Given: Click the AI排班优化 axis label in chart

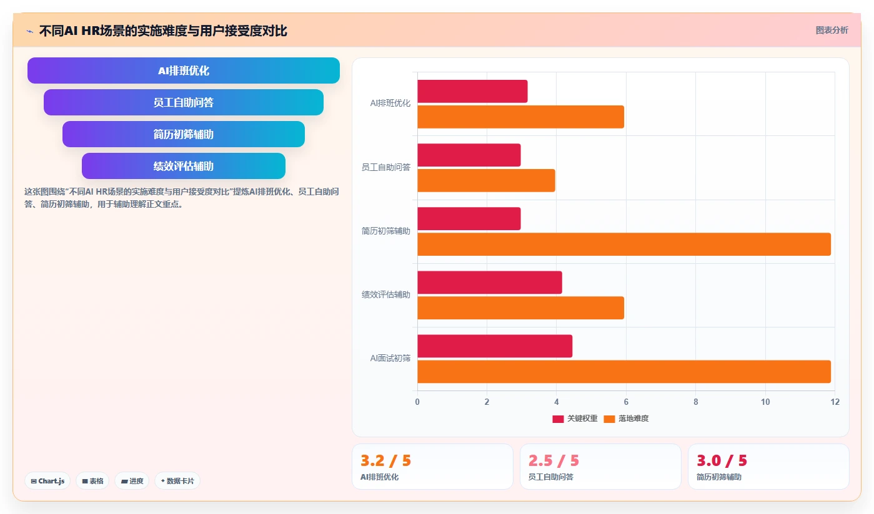Looking at the screenshot, I should pyautogui.click(x=390, y=104).
